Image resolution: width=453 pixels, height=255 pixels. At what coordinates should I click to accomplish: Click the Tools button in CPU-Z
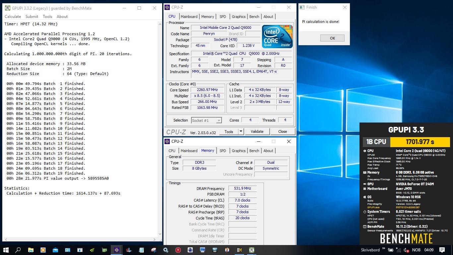tap(229, 132)
